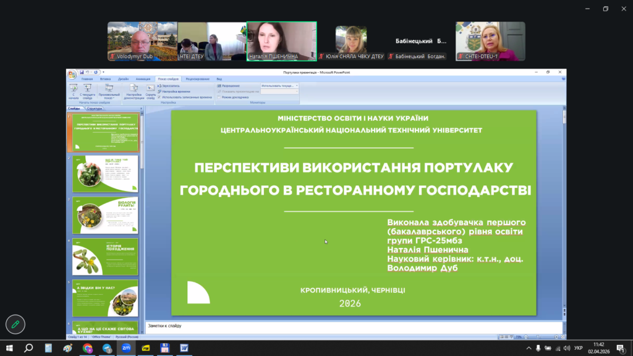Click the PowerPoint help icon
This screenshot has width=633, height=356.
[x=562, y=79]
